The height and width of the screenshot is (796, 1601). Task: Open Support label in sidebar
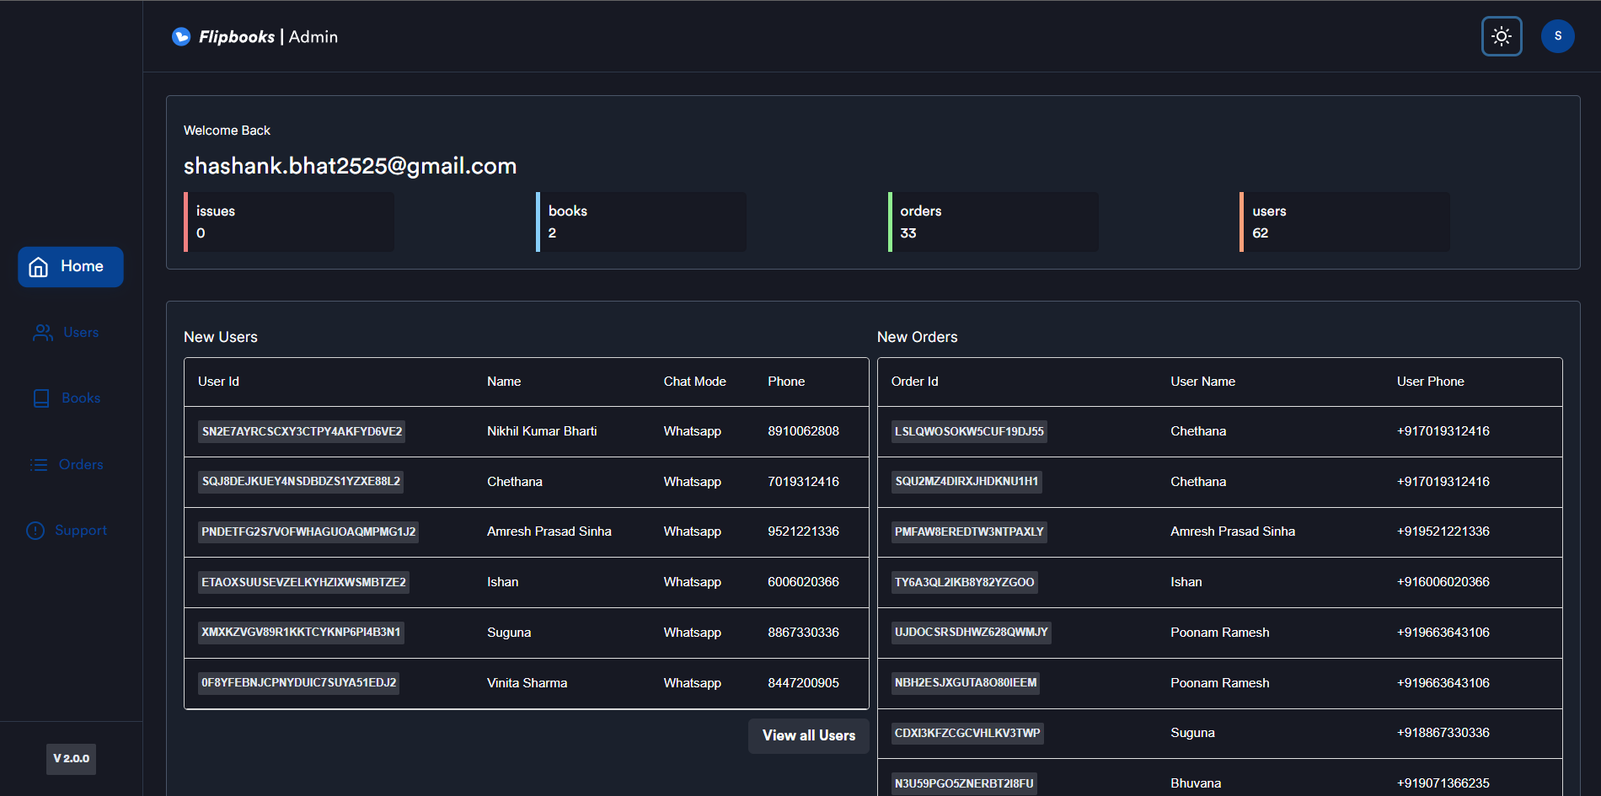pos(81,531)
